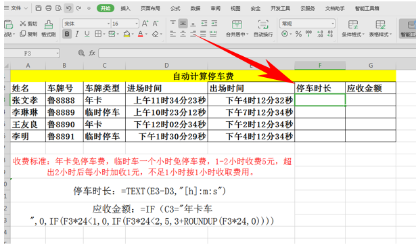The height and width of the screenshot is (245, 416).
Task: Click the zoom magnifier icon beside fx
Action: click(x=81, y=53)
